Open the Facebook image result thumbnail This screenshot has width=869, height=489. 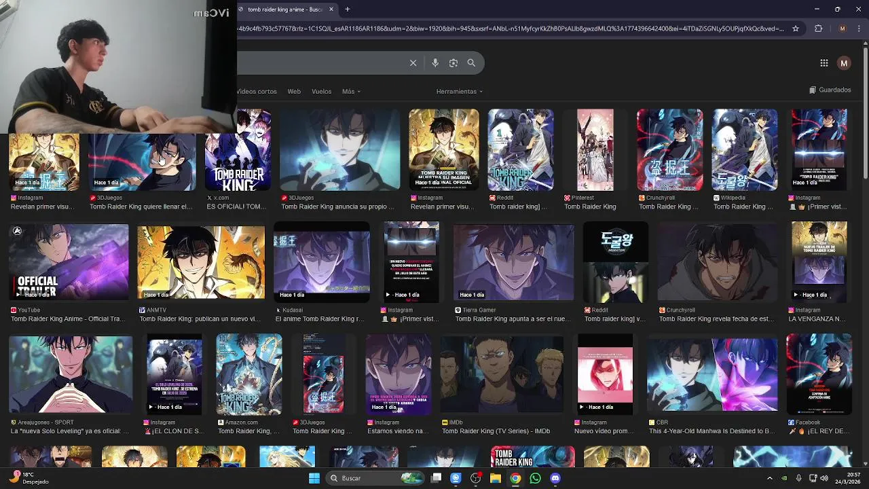(x=819, y=374)
